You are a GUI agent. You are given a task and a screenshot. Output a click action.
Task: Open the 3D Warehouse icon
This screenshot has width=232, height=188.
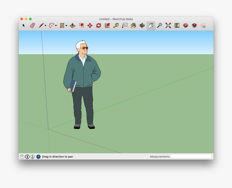pos(186,26)
